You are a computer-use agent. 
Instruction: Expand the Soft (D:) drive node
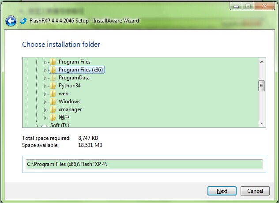[x=37, y=126]
